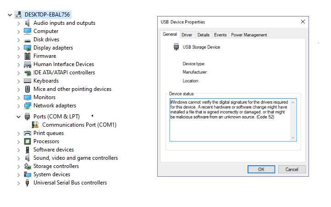This screenshot has height=207, width=331.
Task: Click the Communications Port warning icon
Action: pos(35,125)
